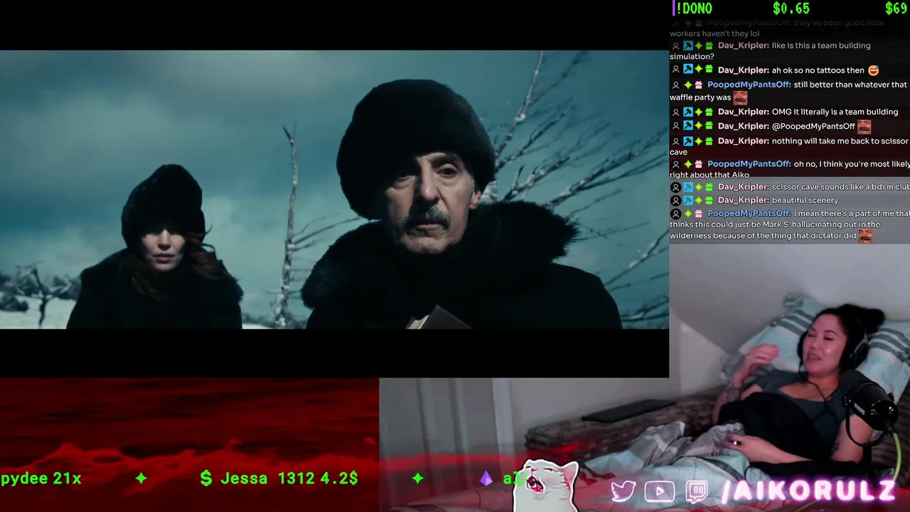Click the YouTube play icon in overlay
Viewport: 910px width, 512px height.
coord(659,491)
